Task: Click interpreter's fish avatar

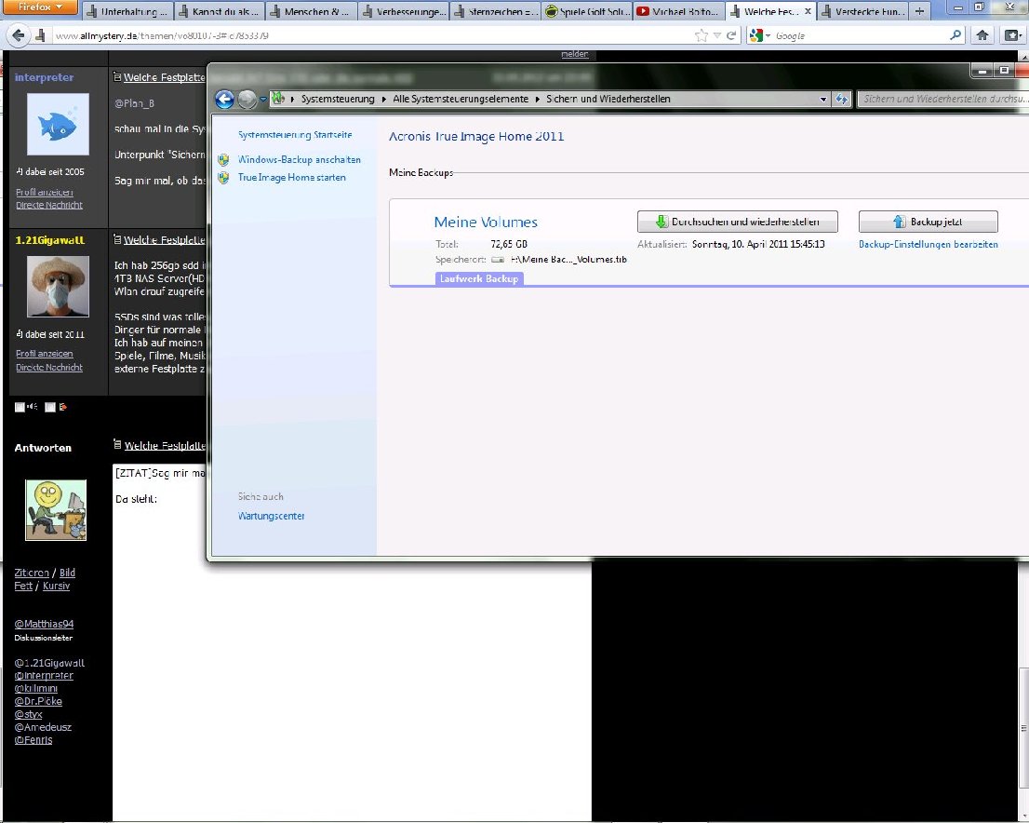Action: point(58,124)
